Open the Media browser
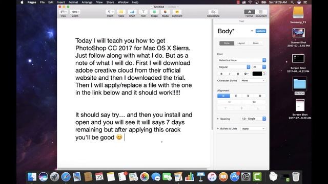This screenshot has width=328, height=184. [x=165, y=12]
